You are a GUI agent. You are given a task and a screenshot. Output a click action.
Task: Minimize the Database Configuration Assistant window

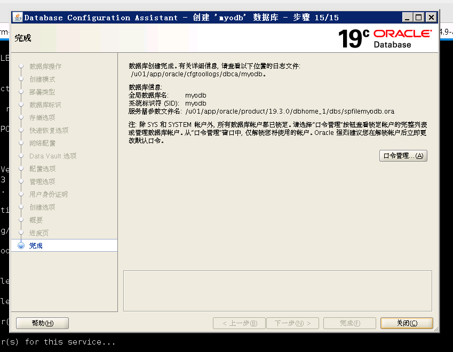[407, 17]
